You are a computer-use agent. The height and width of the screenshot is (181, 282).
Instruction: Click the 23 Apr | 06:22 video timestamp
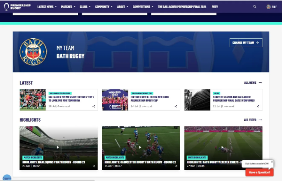pos(31,166)
